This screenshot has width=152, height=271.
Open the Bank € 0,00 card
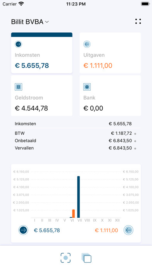[x=110, y=95]
